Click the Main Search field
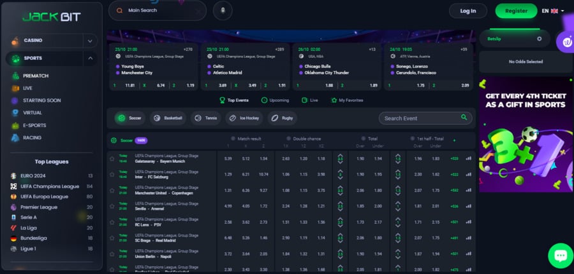Image resolution: width=574 pixels, height=274 pixels. (x=158, y=11)
